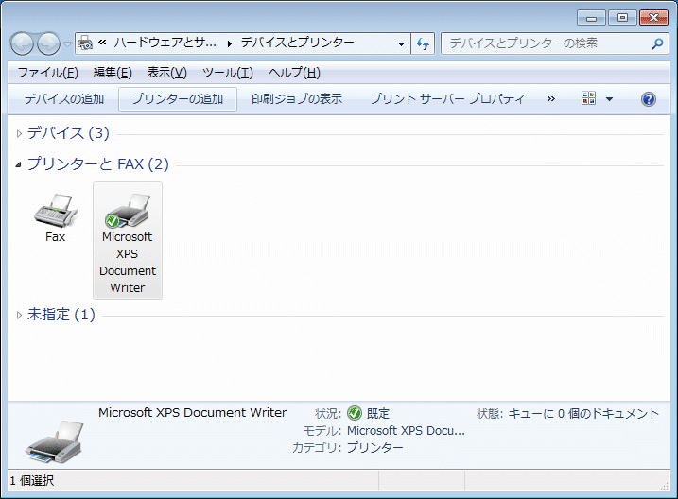Open the 表示(V) menu

coord(167,73)
